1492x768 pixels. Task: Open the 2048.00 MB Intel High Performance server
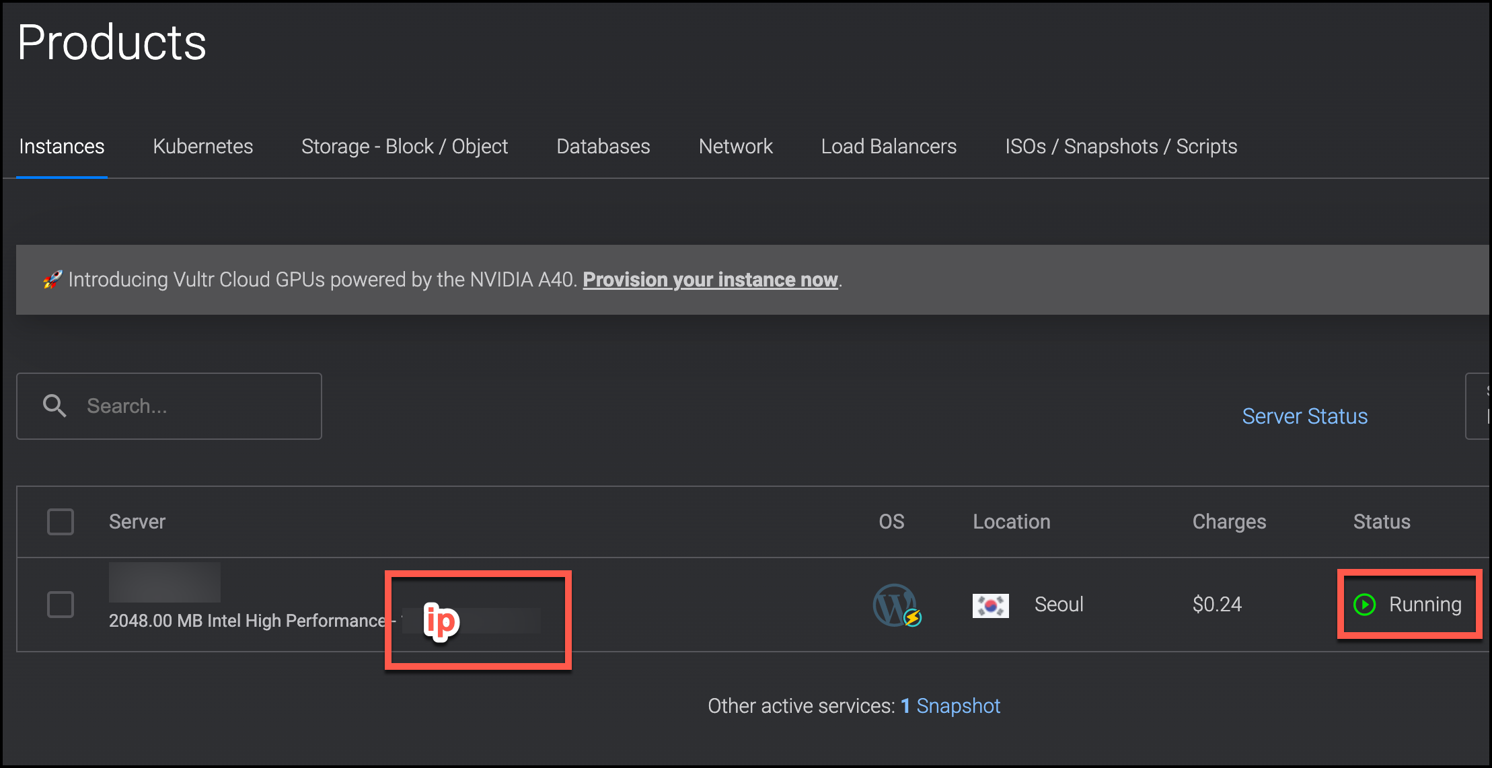[x=246, y=620]
